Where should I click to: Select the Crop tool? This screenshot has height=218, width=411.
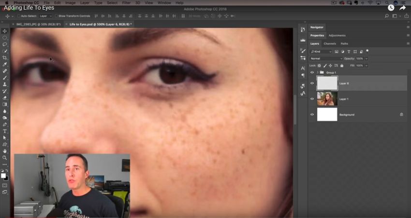pos(5,57)
